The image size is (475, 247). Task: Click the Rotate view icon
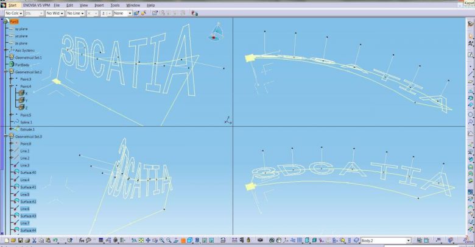pyautogui.click(x=155, y=240)
